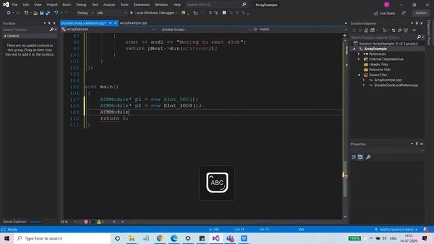Viewport: 434px width, 244px height.
Task: Click Add to Source Control
Action: click(x=396, y=230)
